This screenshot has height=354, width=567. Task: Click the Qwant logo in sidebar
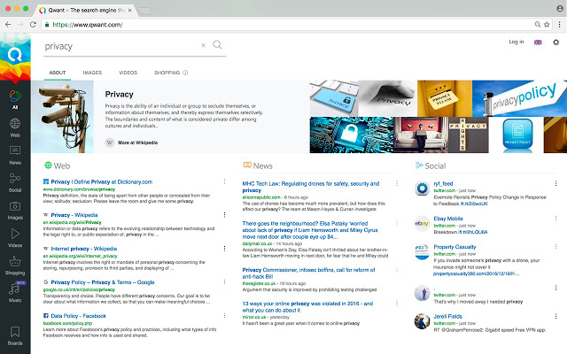tap(15, 55)
